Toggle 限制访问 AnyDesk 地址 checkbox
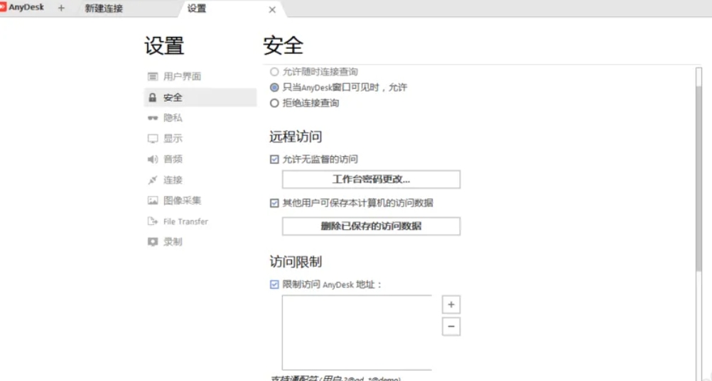This screenshot has width=712, height=381. [x=274, y=285]
